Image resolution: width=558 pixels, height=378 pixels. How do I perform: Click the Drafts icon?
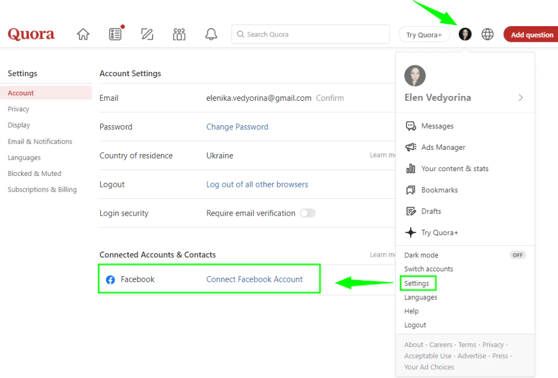[411, 211]
